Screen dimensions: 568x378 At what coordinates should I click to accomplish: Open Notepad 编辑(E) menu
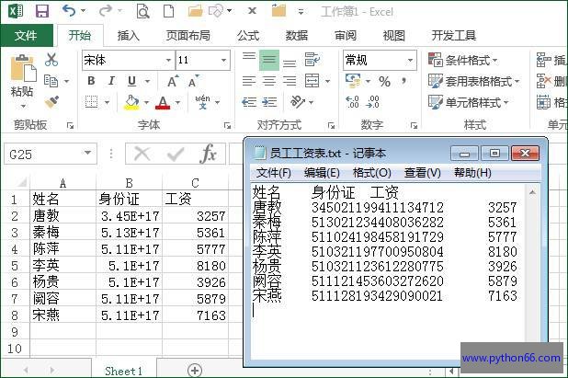(322, 173)
